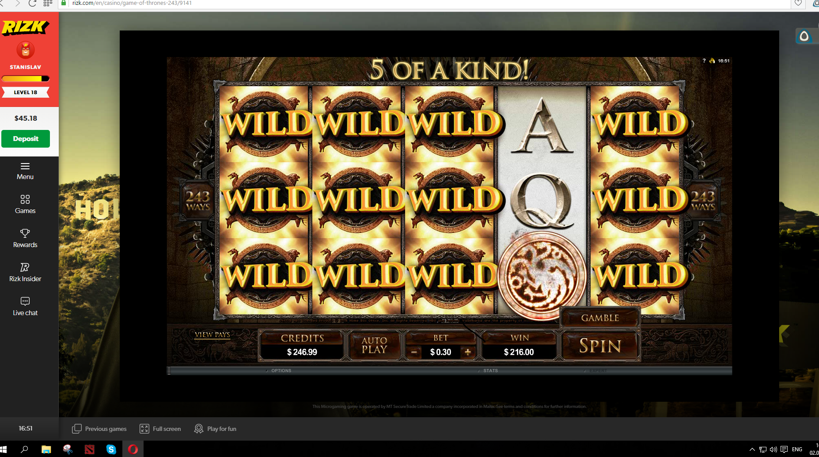The image size is (819, 457).
Task: Increase bet with plus button
Action: click(x=468, y=352)
